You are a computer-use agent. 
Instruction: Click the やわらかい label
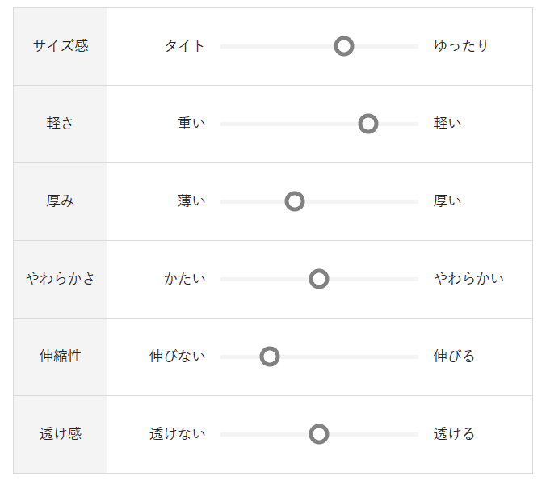point(468,279)
